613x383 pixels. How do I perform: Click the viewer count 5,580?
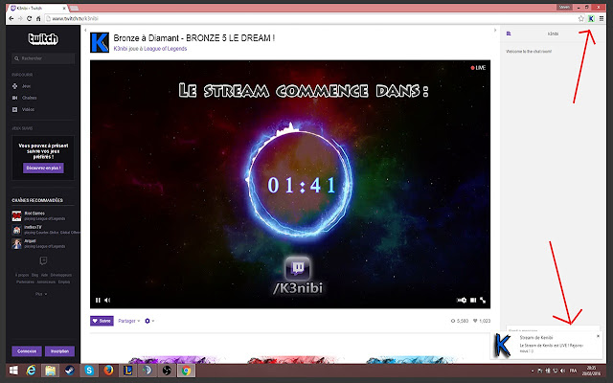pos(460,321)
